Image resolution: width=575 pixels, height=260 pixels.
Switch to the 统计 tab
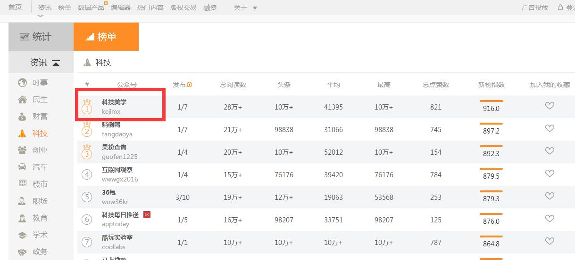pos(41,37)
